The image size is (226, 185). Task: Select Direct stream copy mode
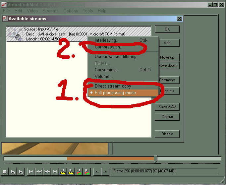[x=123, y=86]
